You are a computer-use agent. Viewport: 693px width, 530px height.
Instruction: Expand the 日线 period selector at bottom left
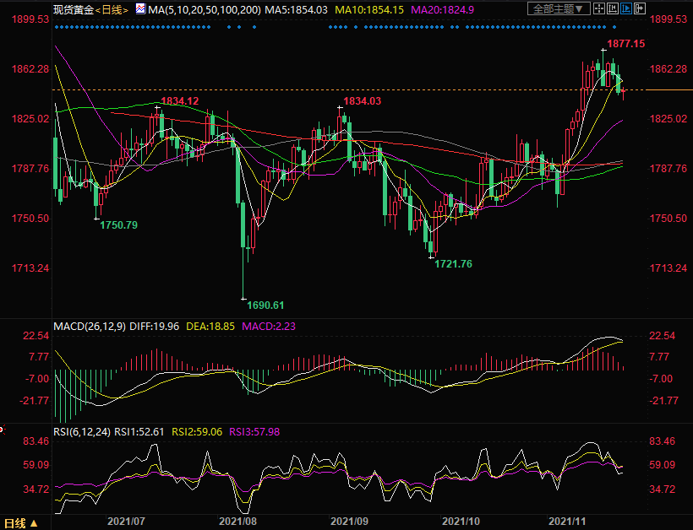(16, 523)
